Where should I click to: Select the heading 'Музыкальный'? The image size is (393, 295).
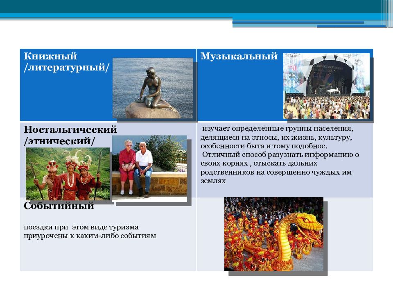click(x=239, y=56)
